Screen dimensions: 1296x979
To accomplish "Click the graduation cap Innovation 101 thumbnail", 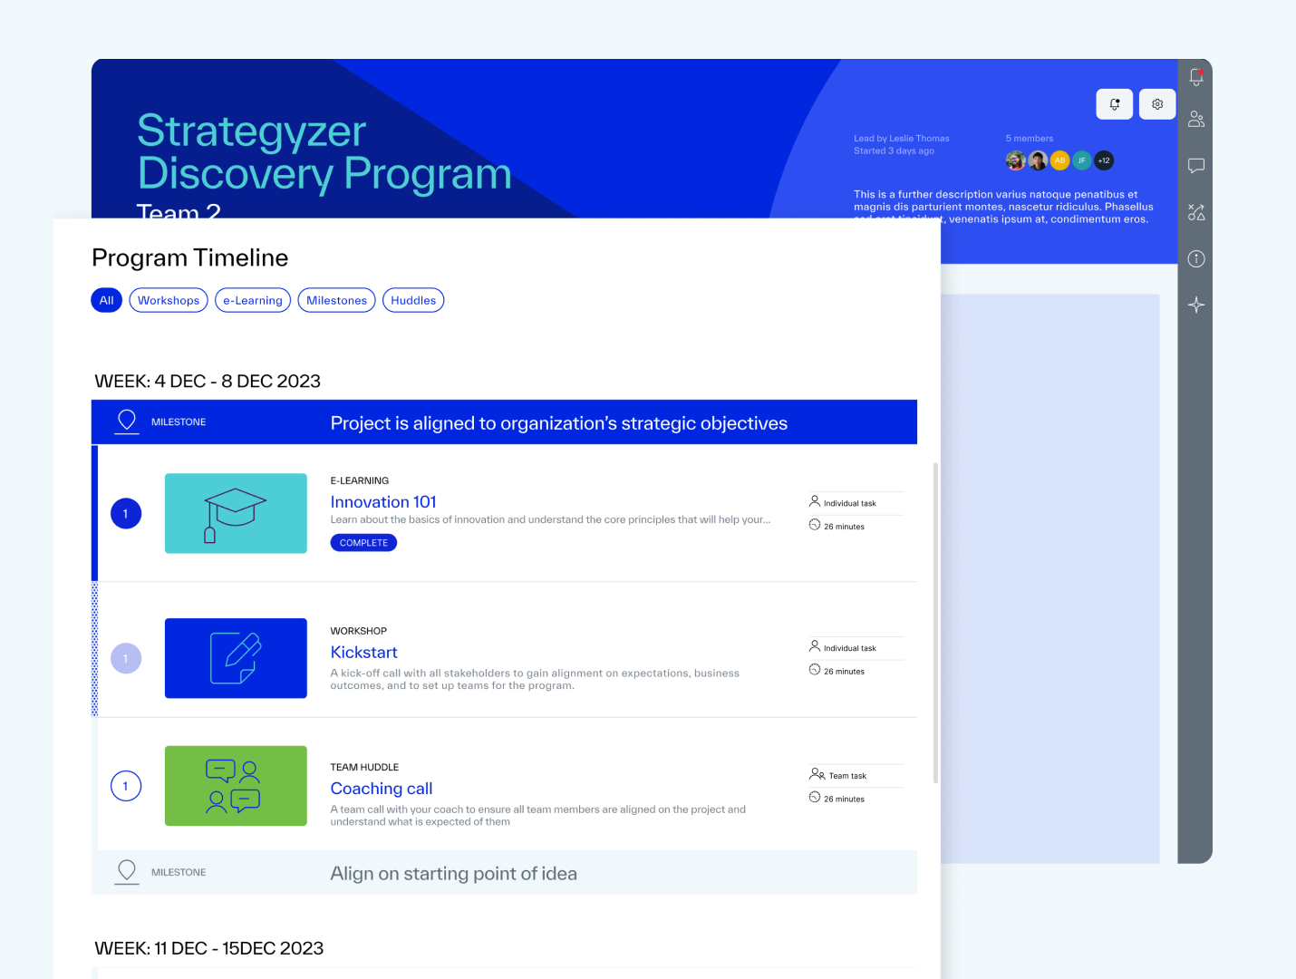I will (x=236, y=513).
